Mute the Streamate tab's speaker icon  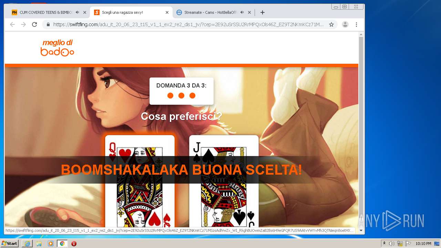(242, 12)
